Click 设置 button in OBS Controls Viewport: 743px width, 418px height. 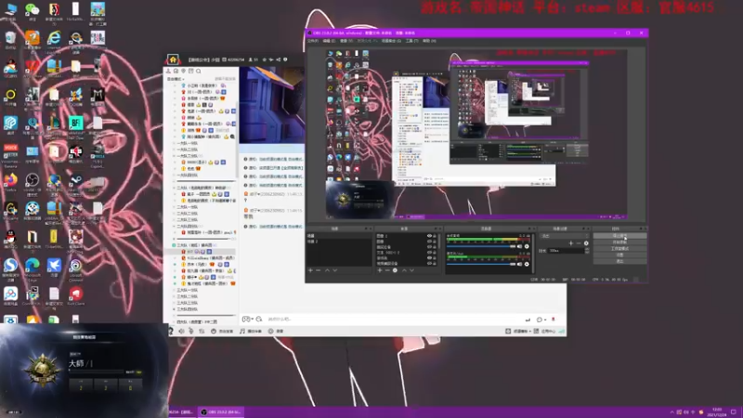point(619,255)
